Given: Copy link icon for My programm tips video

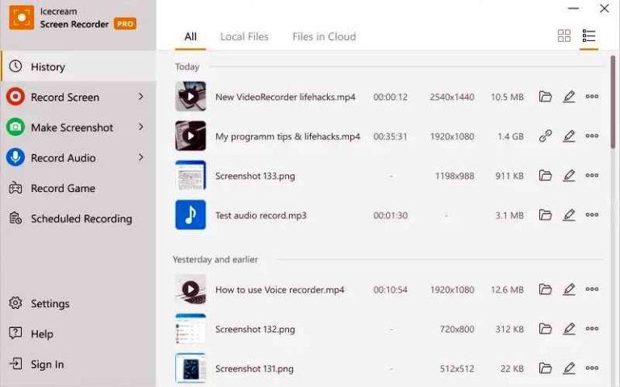Looking at the screenshot, I should click(x=546, y=136).
